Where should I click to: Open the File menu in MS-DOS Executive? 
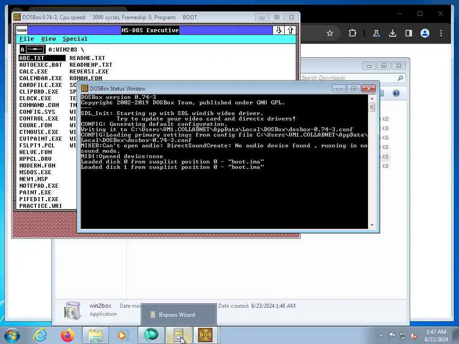pos(26,39)
